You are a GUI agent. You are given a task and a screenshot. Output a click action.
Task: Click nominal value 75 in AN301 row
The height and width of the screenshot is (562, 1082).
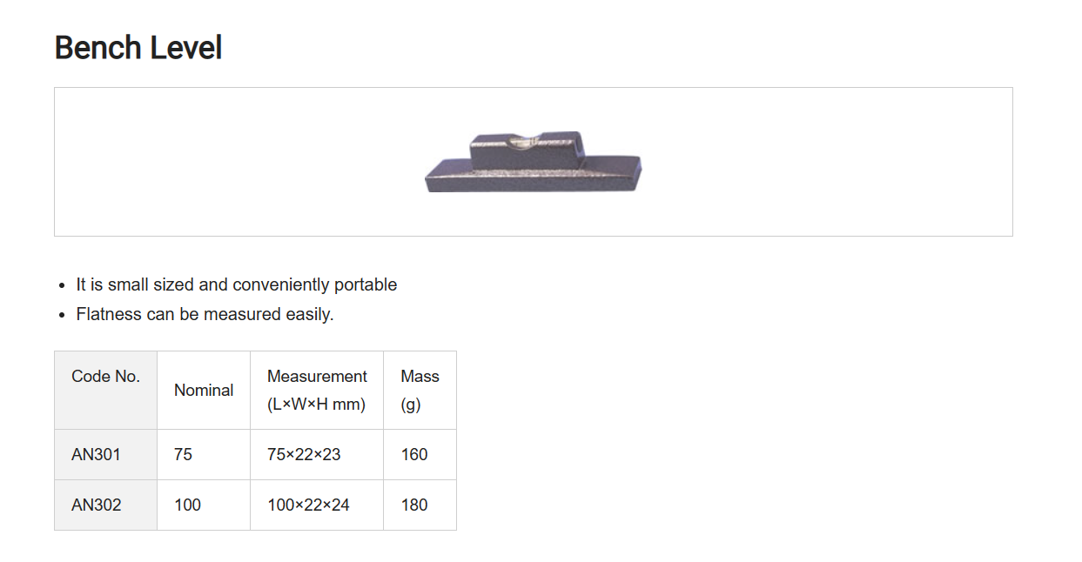click(x=204, y=454)
